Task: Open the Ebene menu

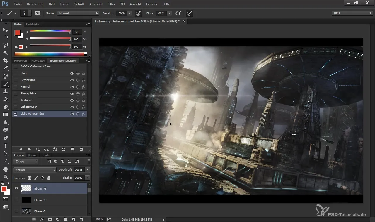Action: [64, 4]
